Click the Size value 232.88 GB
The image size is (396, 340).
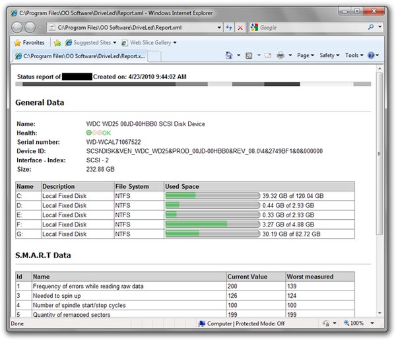pyautogui.click(x=100, y=169)
